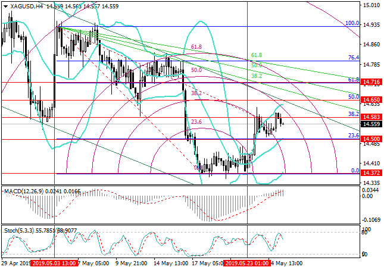Image resolution: width=384 pixels, height=270 pixels.
Task: Click the 15.010 value on price axis
Action: pos(371,5)
